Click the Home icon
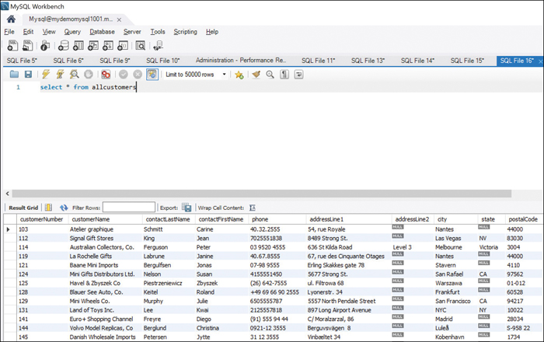The width and height of the screenshot is (544, 342). (x=11, y=19)
